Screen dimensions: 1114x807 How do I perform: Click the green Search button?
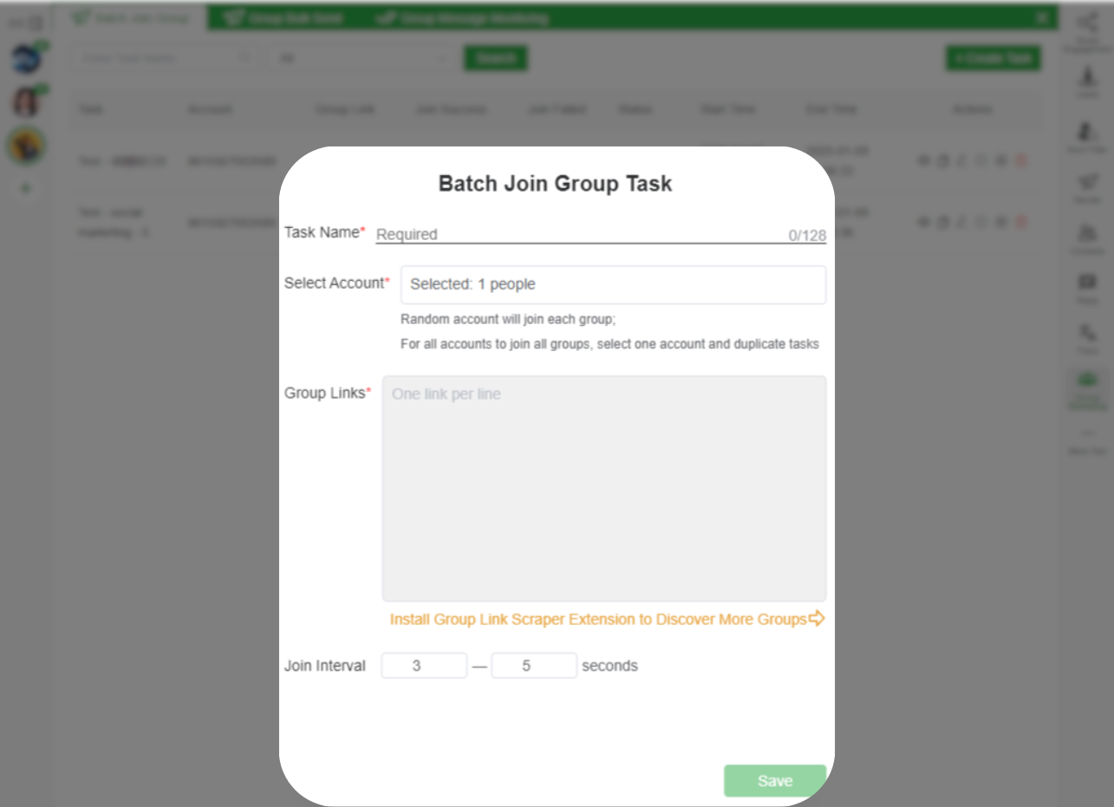(x=496, y=58)
